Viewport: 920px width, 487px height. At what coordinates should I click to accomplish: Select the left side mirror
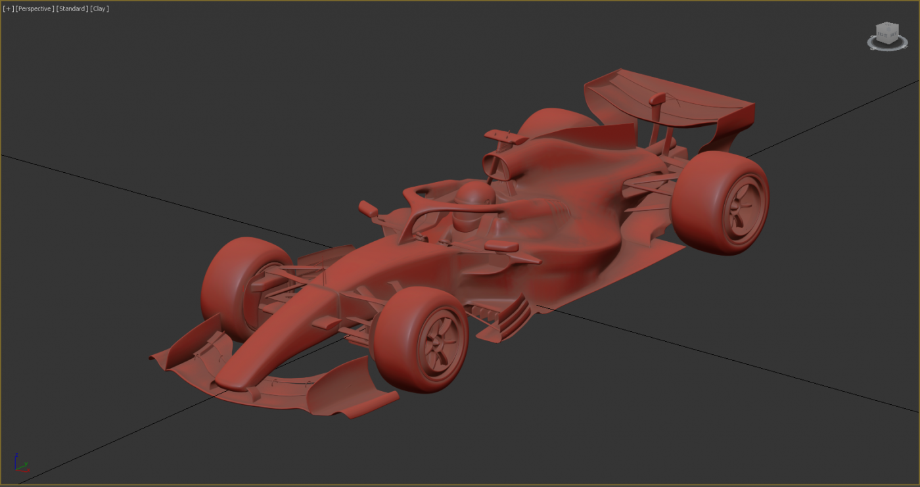[368, 209]
